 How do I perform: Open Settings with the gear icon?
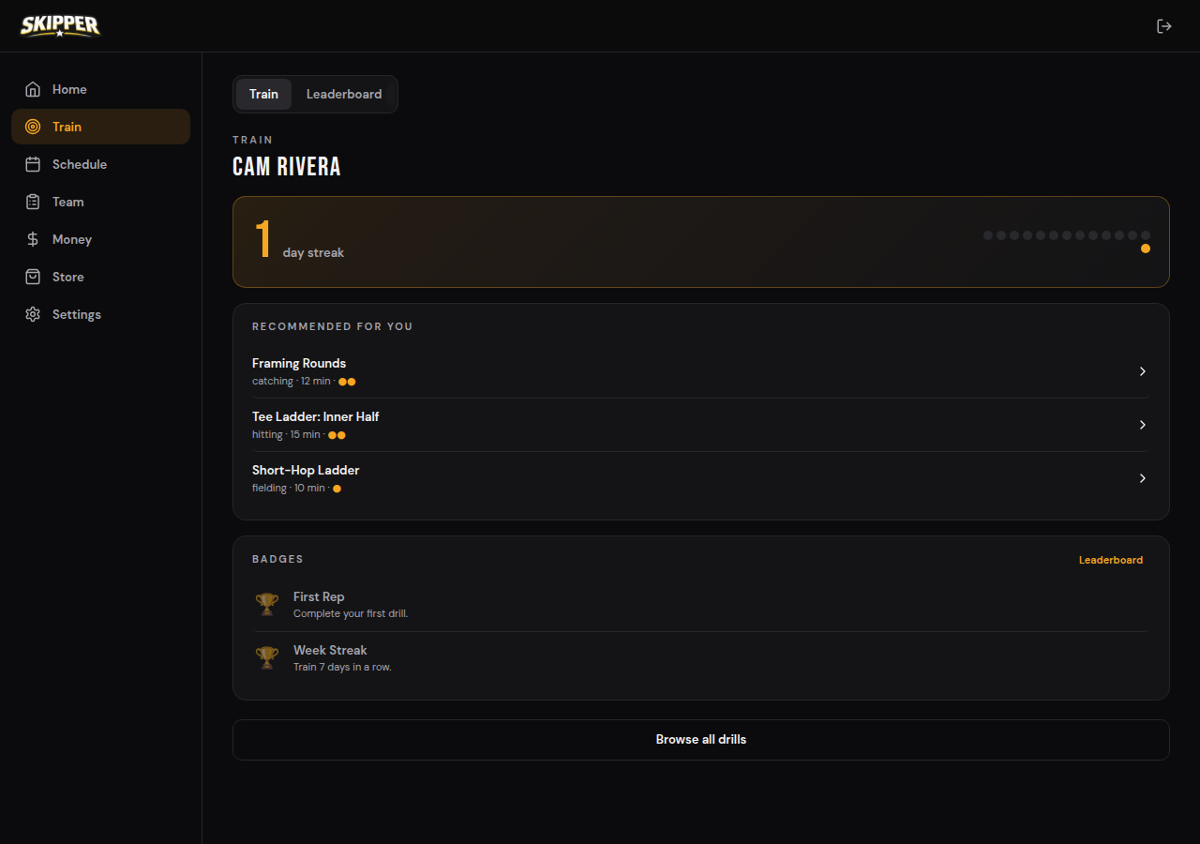pos(33,314)
